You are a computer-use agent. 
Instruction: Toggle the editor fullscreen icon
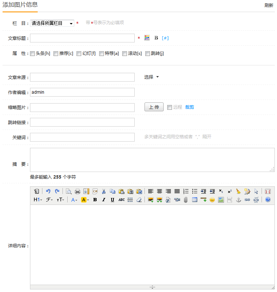coord(267,191)
